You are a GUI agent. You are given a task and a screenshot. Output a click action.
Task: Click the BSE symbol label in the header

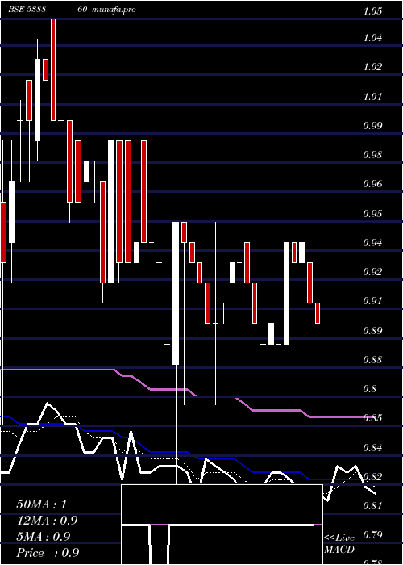tap(27, 10)
